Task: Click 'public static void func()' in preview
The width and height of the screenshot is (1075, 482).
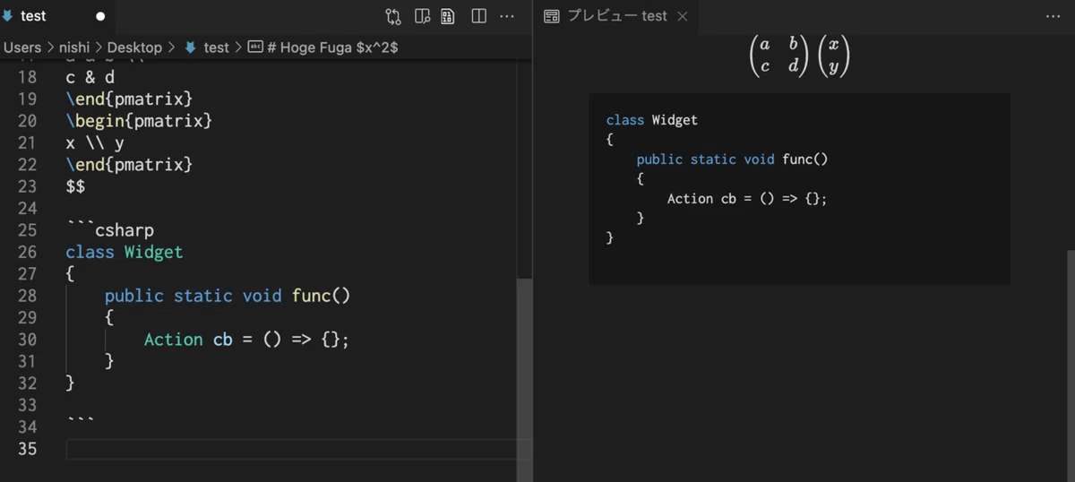Action: (732, 159)
